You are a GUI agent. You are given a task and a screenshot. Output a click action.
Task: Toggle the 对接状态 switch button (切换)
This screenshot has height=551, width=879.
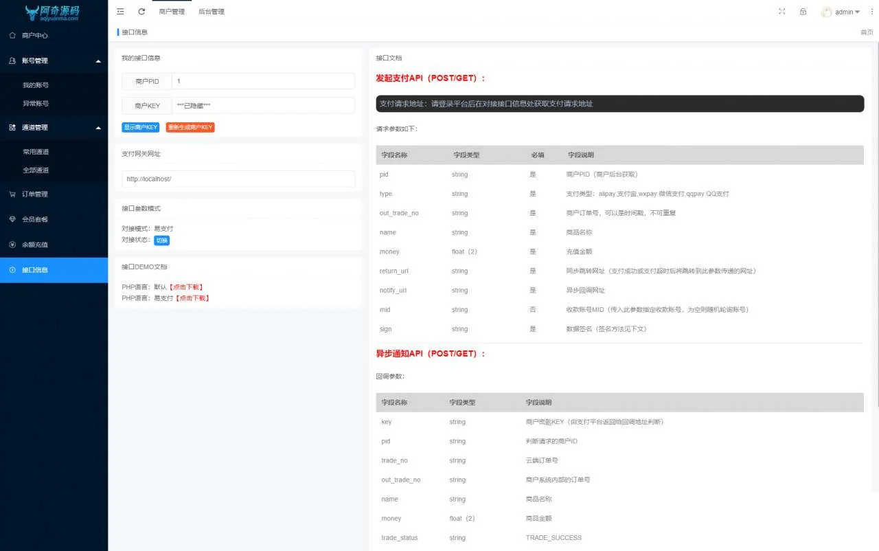(x=161, y=240)
